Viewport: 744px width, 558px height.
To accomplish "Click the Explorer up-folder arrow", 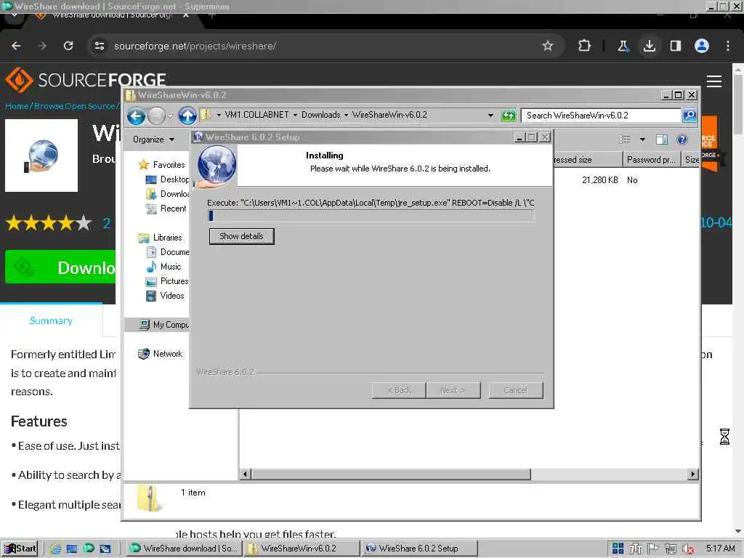I will [x=187, y=116].
